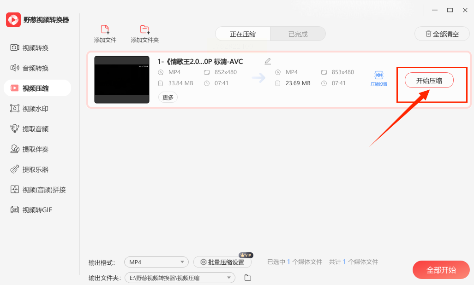Viewport: 474px width, 285px height.
Task: Click the output size 23.69 MB text
Action: pos(298,83)
